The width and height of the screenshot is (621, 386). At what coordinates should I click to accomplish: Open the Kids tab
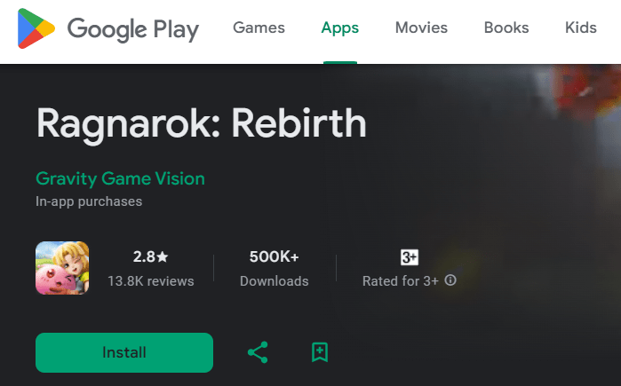pyautogui.click(x=581, y=28)
